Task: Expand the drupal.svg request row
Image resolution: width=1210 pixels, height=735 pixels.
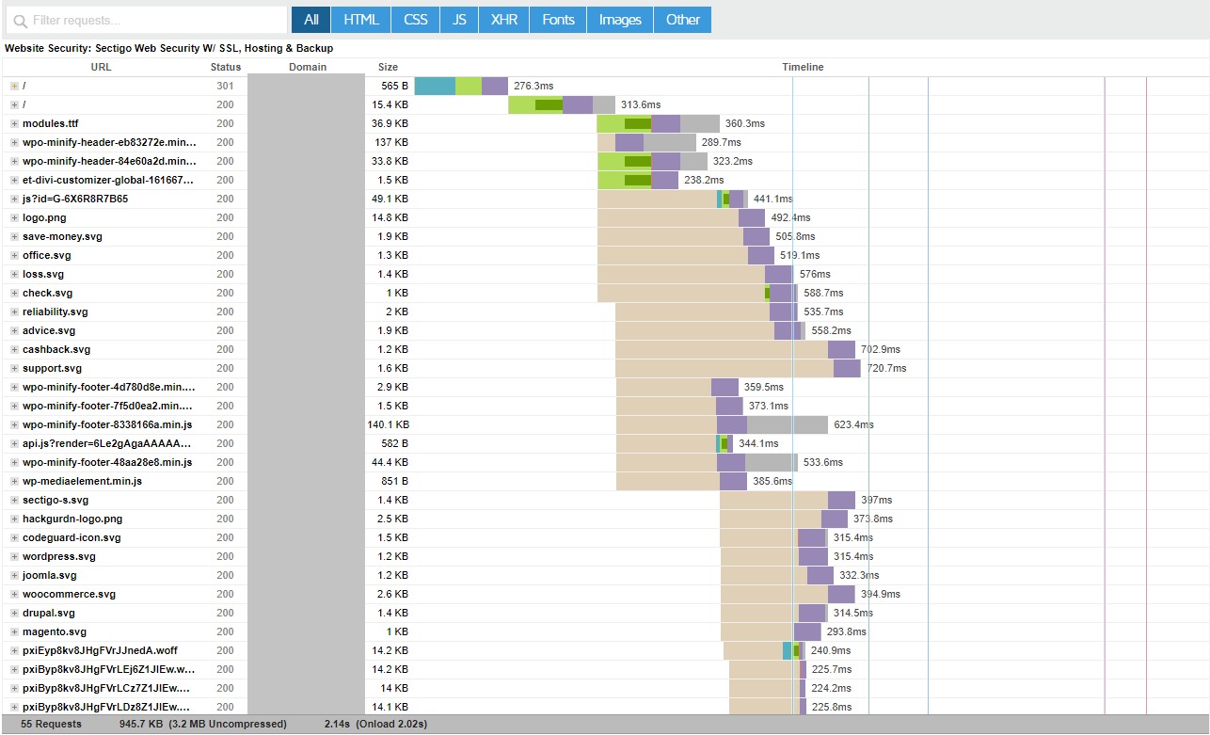Action: pyautogui.click(x=14, y=613)
